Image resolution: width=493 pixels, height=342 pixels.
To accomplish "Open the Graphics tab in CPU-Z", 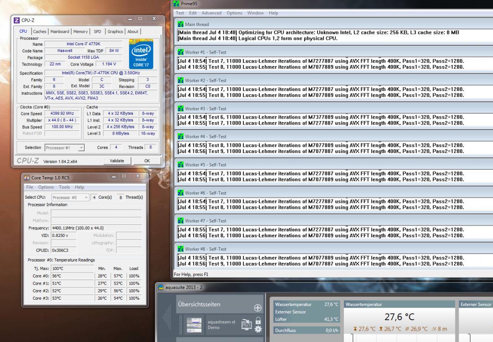I will (115, 31).
